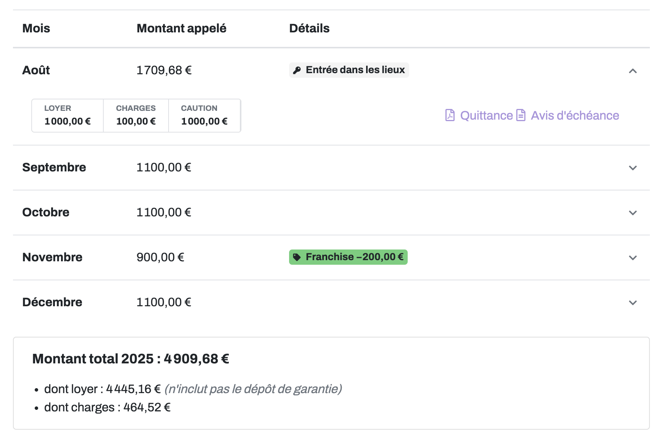The width and height of the screenshot is (659, 435).
Task: Expand the Décembre row chevron
Action: click(x=633, y=303)
